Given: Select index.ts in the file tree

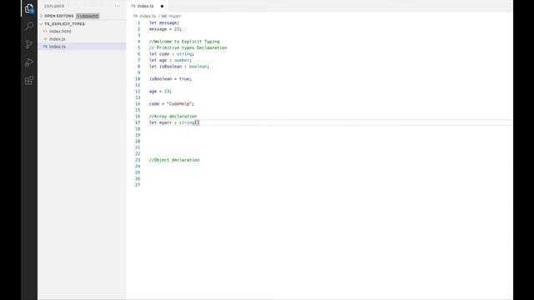Looking at the screenshot, I should pyautogui.click(x=58, y=47).
